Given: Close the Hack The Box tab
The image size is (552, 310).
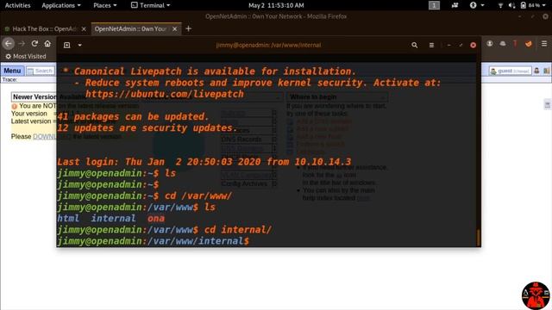Looking at the screenshot, I should click(84, 28).
